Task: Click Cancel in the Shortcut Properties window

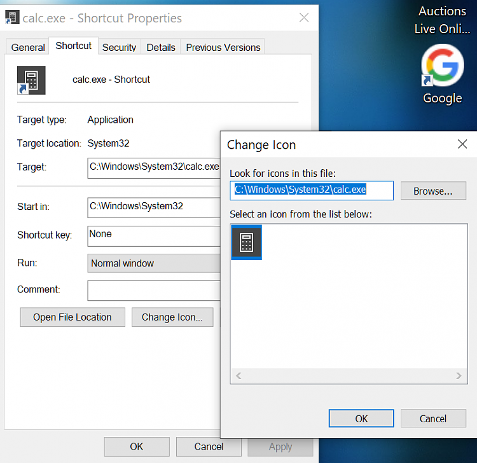Action: (209, 446)
